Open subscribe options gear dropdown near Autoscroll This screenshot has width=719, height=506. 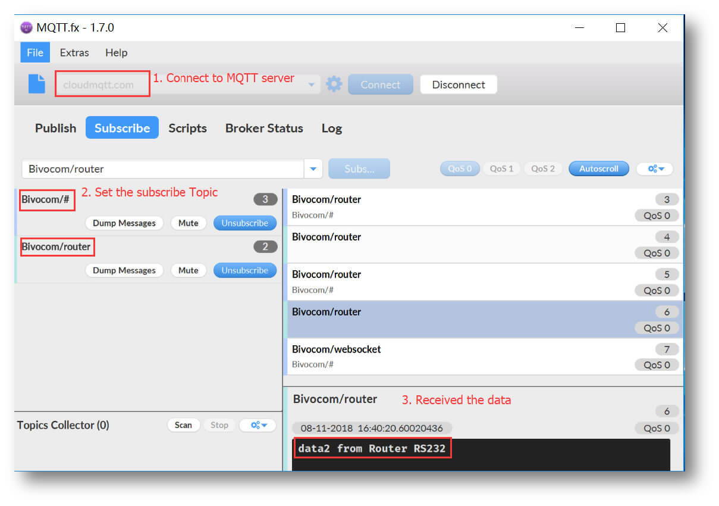655,168
